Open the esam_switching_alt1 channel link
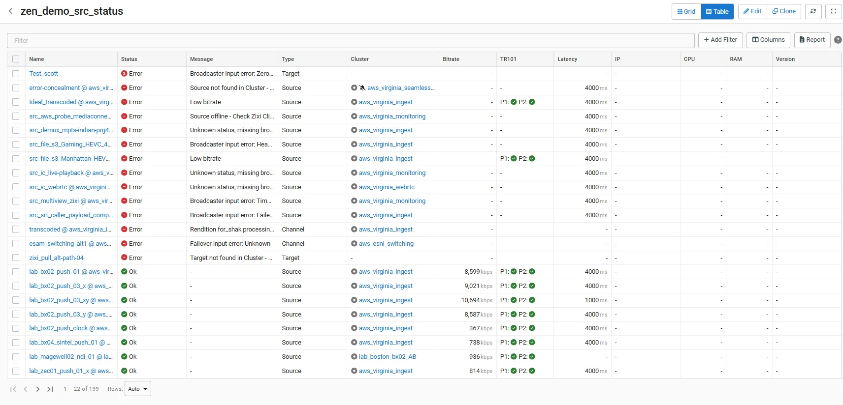 [x=70, y=244]
